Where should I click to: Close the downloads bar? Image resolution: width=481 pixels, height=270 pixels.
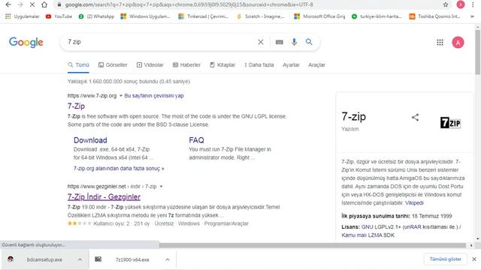pos(474,259)
